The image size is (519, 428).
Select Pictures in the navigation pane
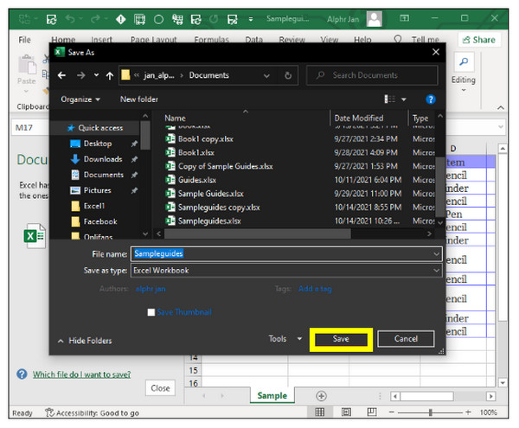[97, 190]
